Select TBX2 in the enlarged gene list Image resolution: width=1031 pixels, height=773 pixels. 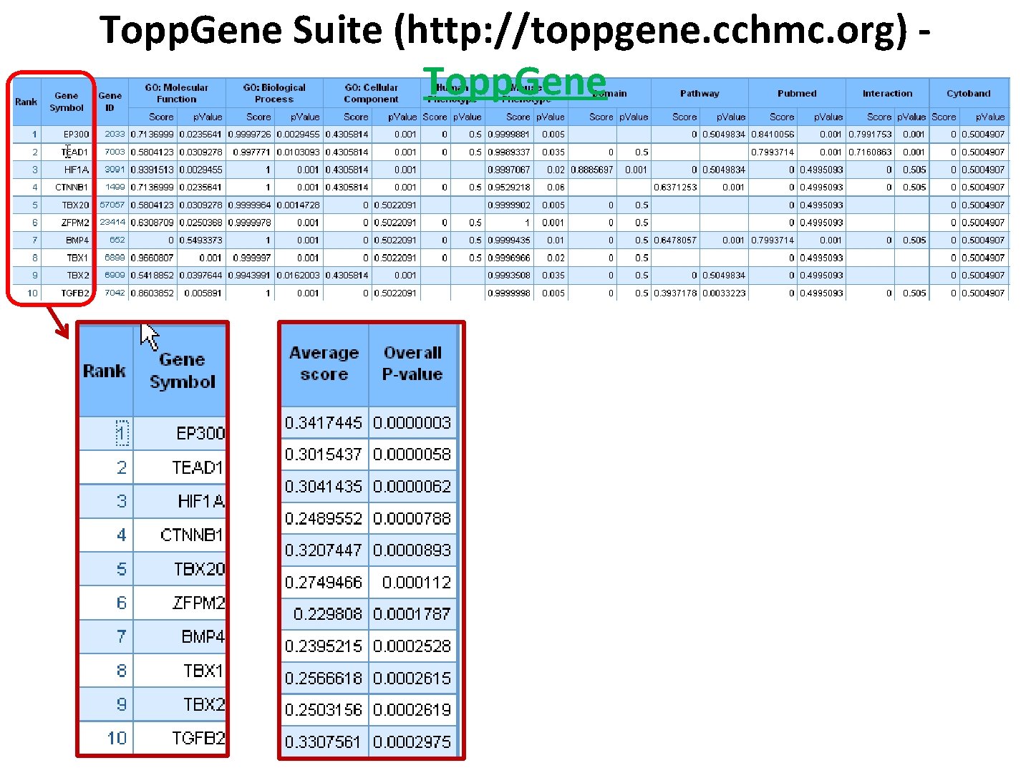[x=204, y=704]
